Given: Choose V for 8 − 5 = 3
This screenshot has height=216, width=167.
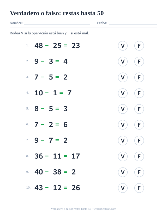Looking at the screenshot, I should click(123, 109).
